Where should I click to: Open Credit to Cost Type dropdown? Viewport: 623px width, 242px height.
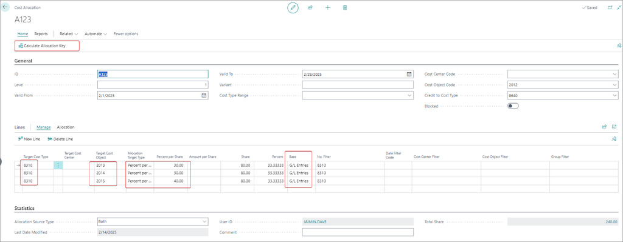(614, 95)
